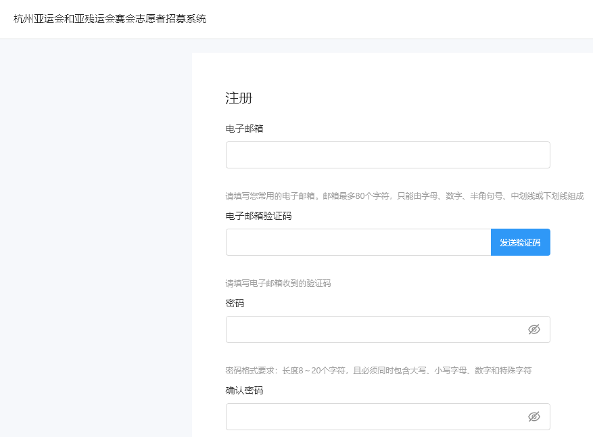Click the 注册 heading

[x=239, y=98]
